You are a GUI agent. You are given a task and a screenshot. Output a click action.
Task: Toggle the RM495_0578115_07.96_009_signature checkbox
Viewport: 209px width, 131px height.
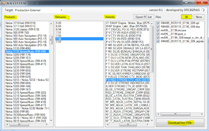(158, 41)
